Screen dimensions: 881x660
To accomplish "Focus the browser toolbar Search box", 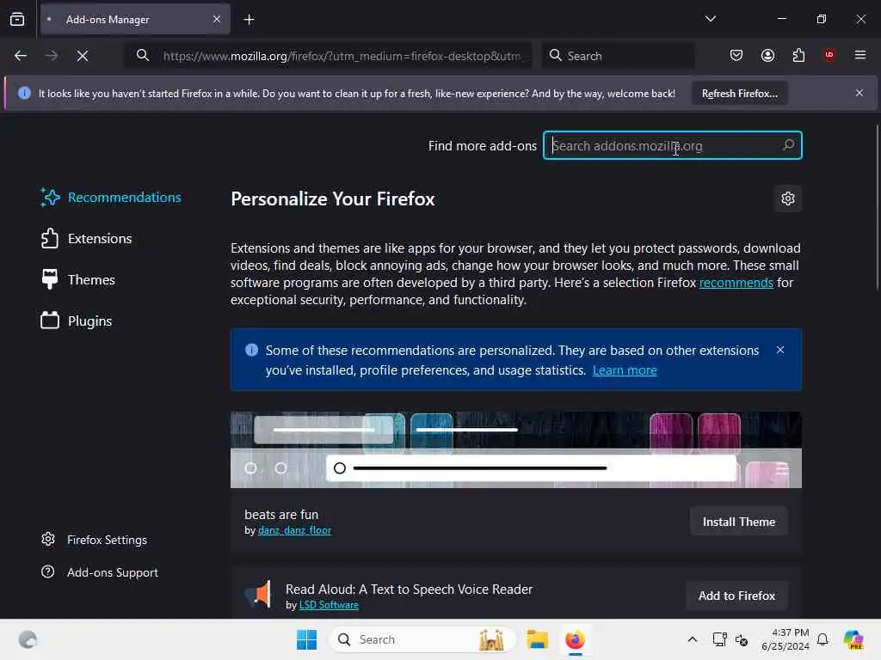I will click(618, 56).
